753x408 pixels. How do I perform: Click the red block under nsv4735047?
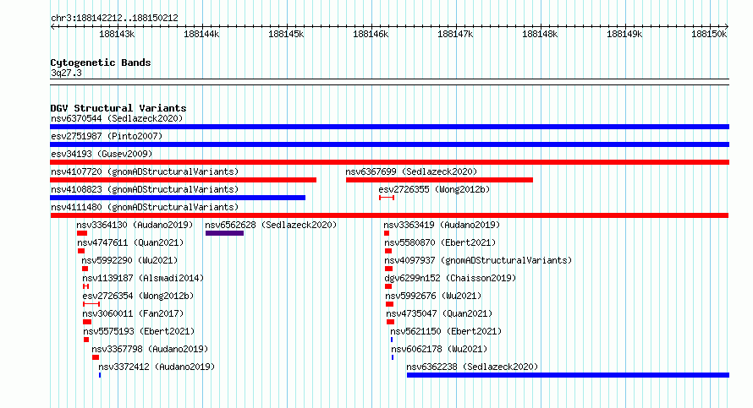[x=390, y=322]
